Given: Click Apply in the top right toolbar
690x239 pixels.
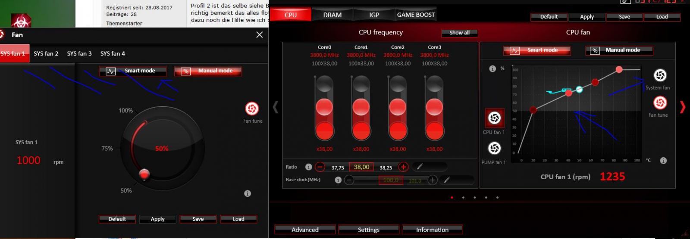Looking at the screenshot, I should coord(587,17).
